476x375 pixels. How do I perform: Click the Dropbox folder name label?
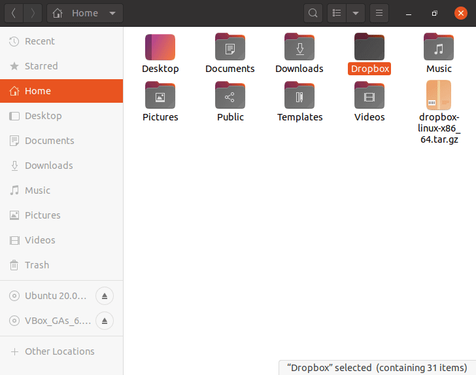click(369, 69)
